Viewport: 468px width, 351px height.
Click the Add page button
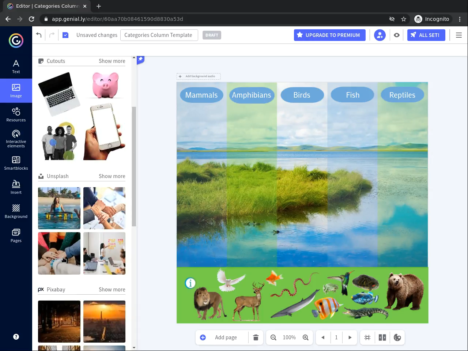[x=222, y=337]
